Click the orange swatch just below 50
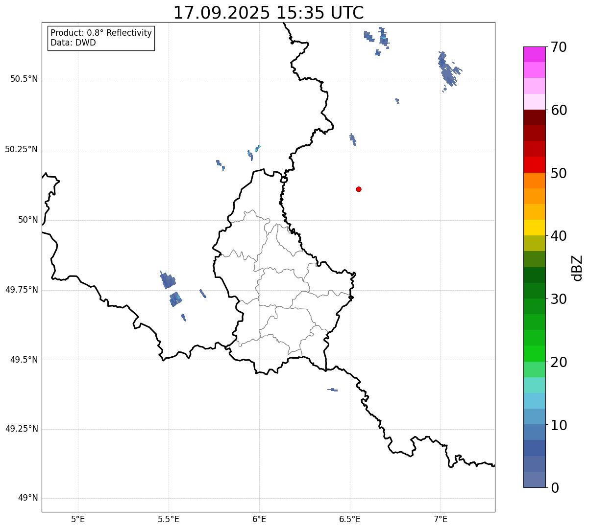Screen dimensions: 589x529 tap(534, 181)
